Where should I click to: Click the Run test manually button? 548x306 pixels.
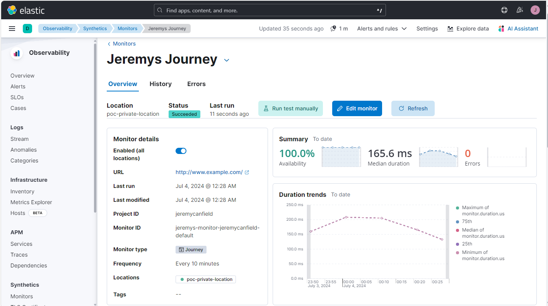tap(290, 108)
